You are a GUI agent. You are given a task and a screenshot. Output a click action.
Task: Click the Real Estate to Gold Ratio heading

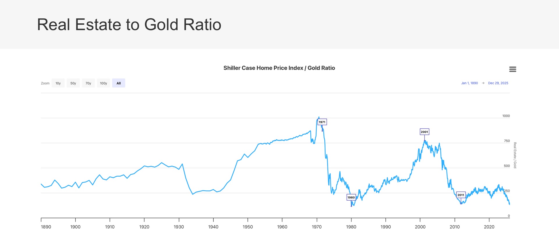129,24
